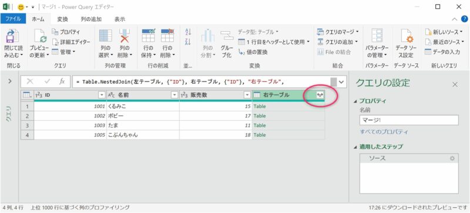Click Split Column (列の分割) icon

208,36
